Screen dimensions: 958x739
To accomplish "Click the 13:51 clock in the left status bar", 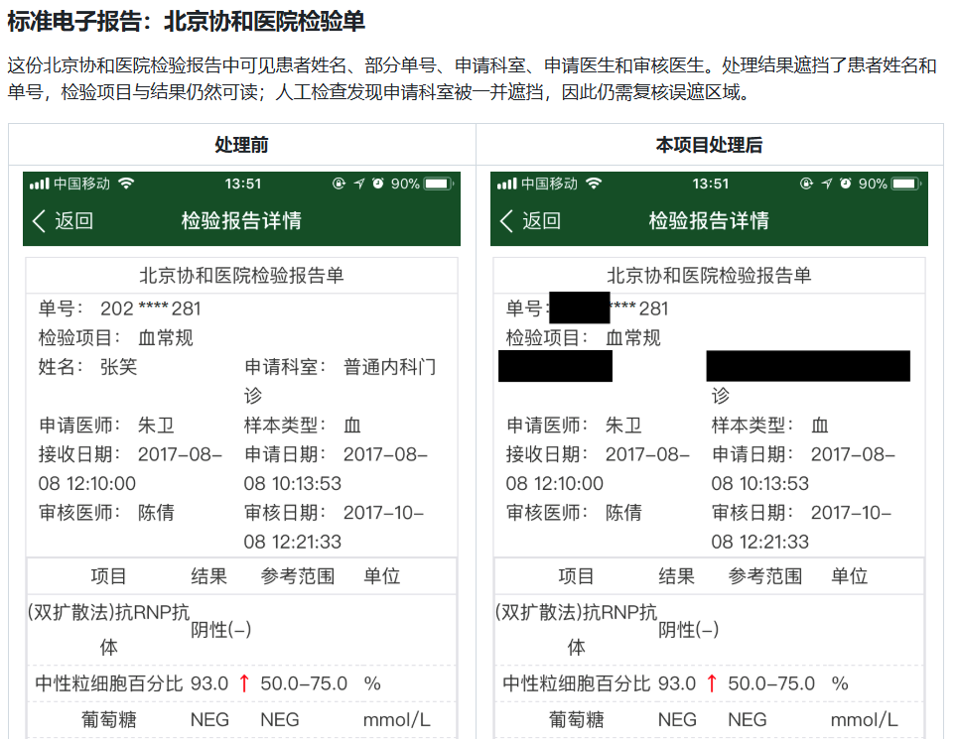I will (242, 184).
